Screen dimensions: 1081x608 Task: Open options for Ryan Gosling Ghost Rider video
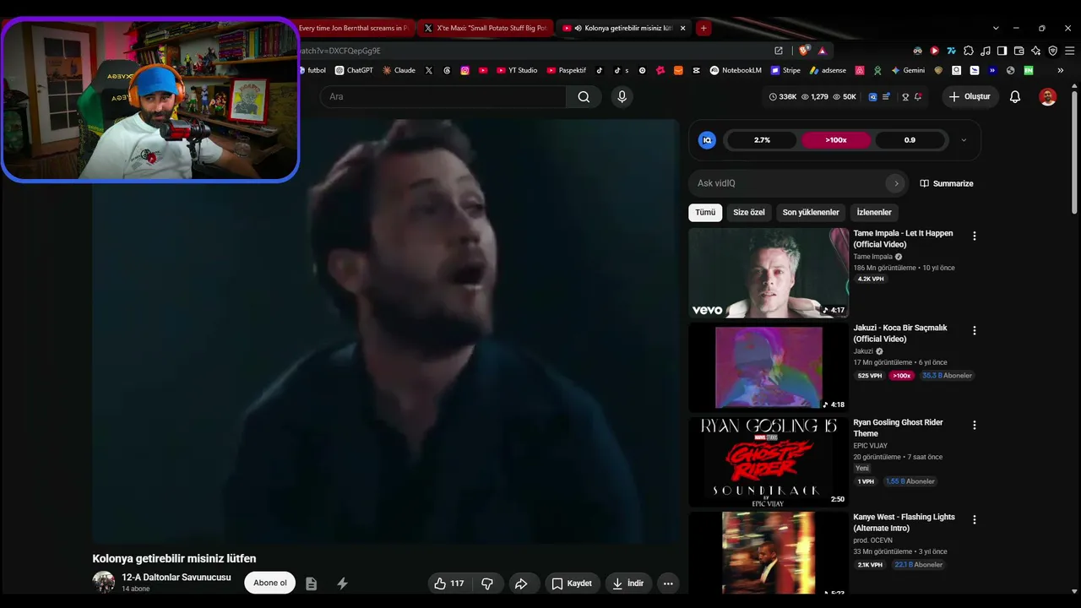[x=974, y=426]
